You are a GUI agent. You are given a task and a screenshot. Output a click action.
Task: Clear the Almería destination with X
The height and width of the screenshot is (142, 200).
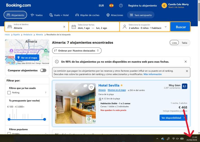tap(64, 27)
